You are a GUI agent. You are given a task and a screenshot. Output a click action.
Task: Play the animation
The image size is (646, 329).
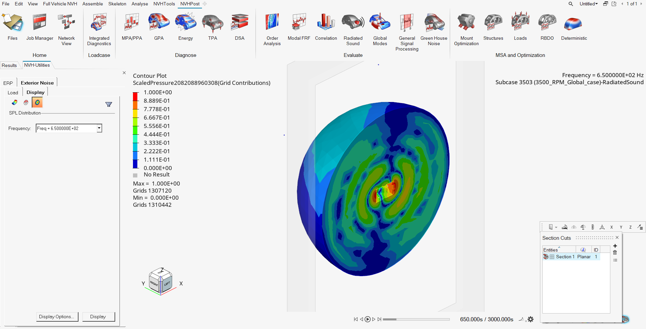tap(368, 319)
